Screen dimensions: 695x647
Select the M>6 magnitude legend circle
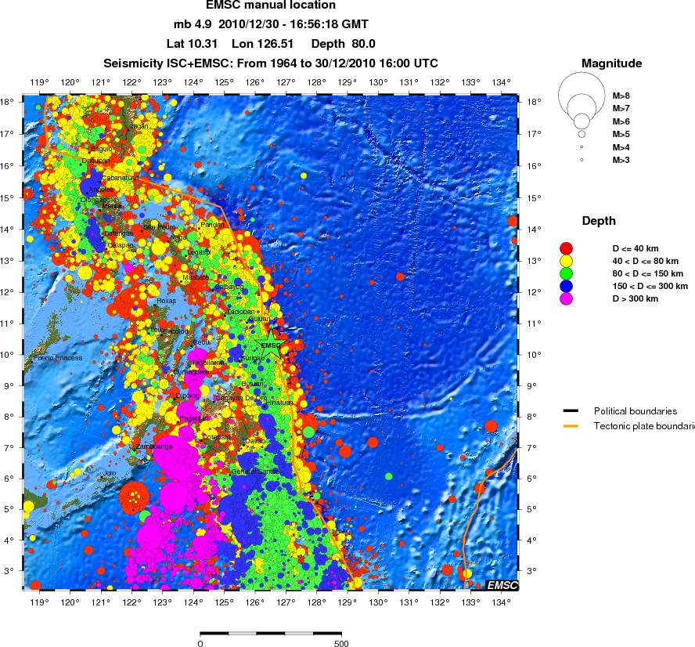(582, 121)
